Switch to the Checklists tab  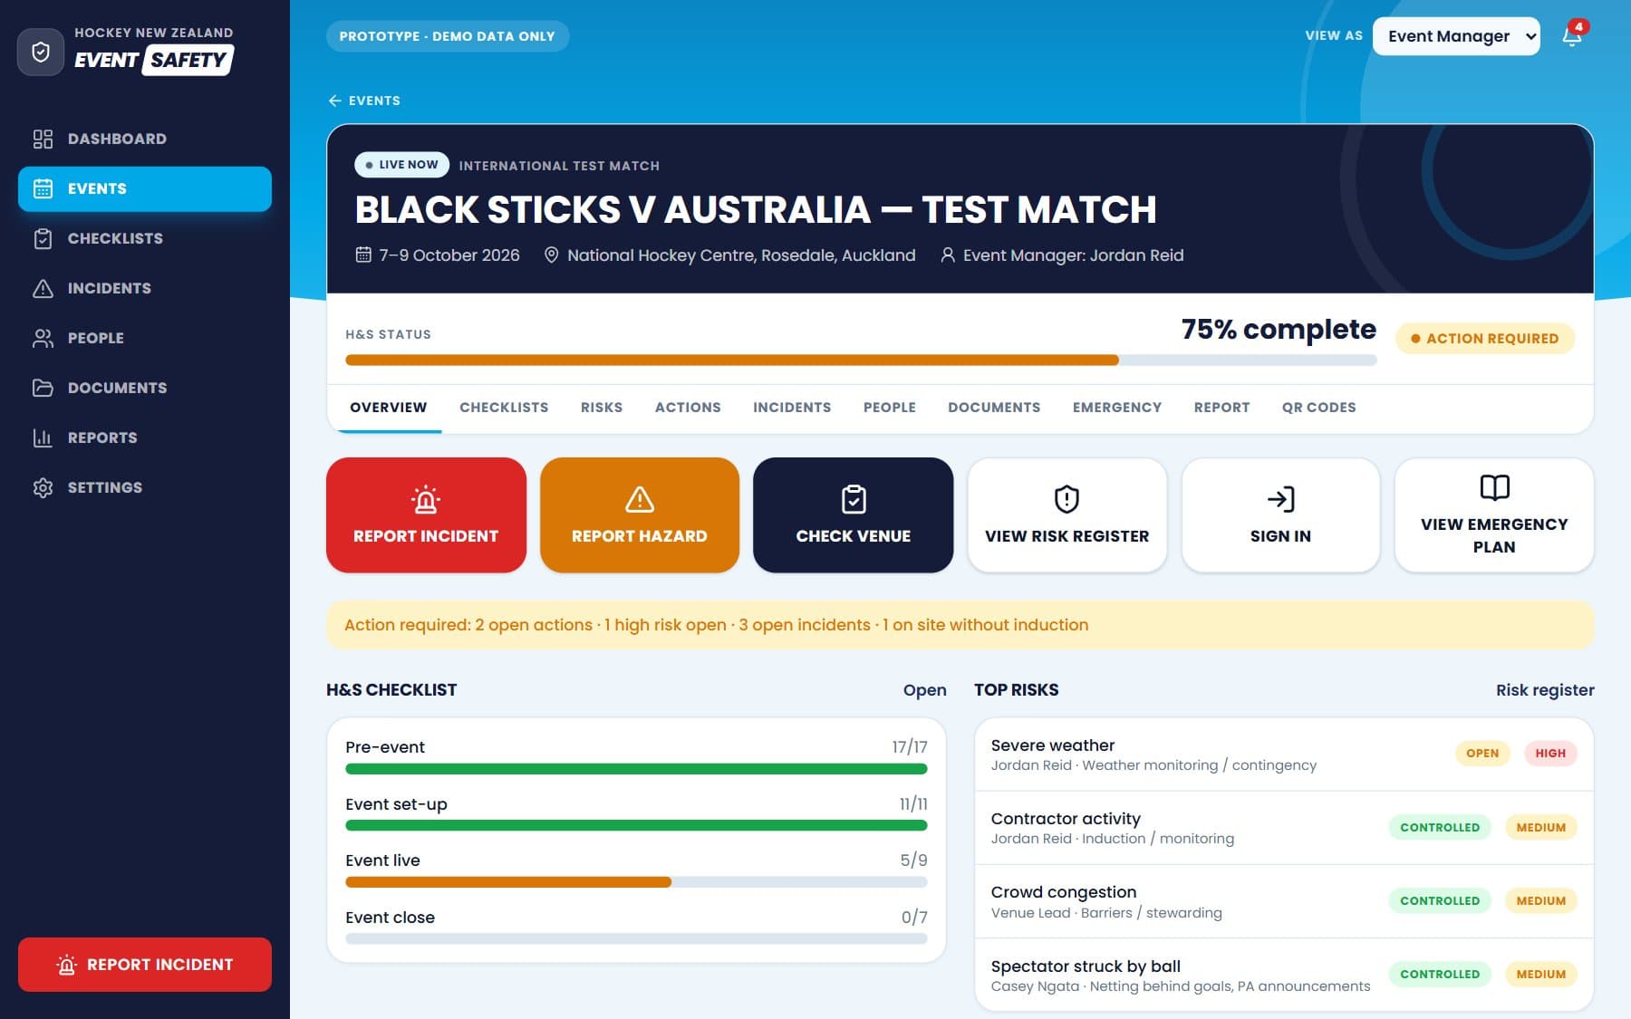(504, 408)
